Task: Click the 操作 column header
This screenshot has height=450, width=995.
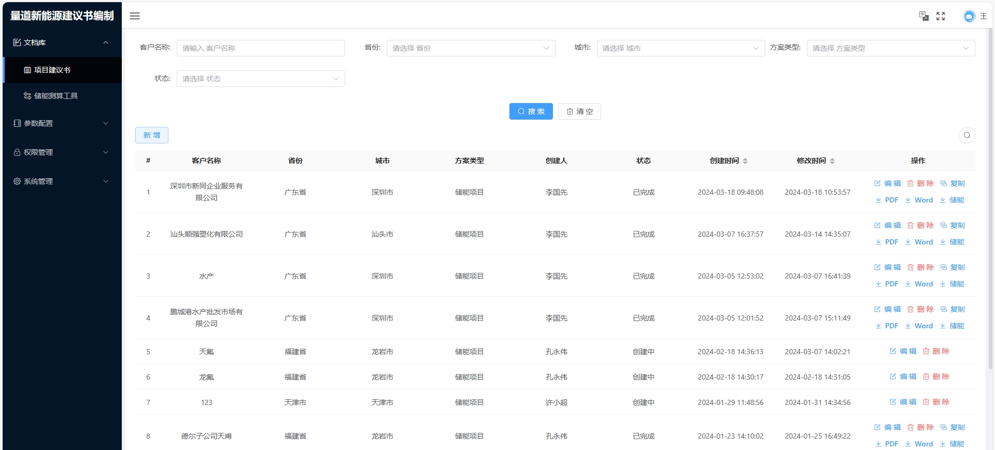Action: tap(918, 161)
